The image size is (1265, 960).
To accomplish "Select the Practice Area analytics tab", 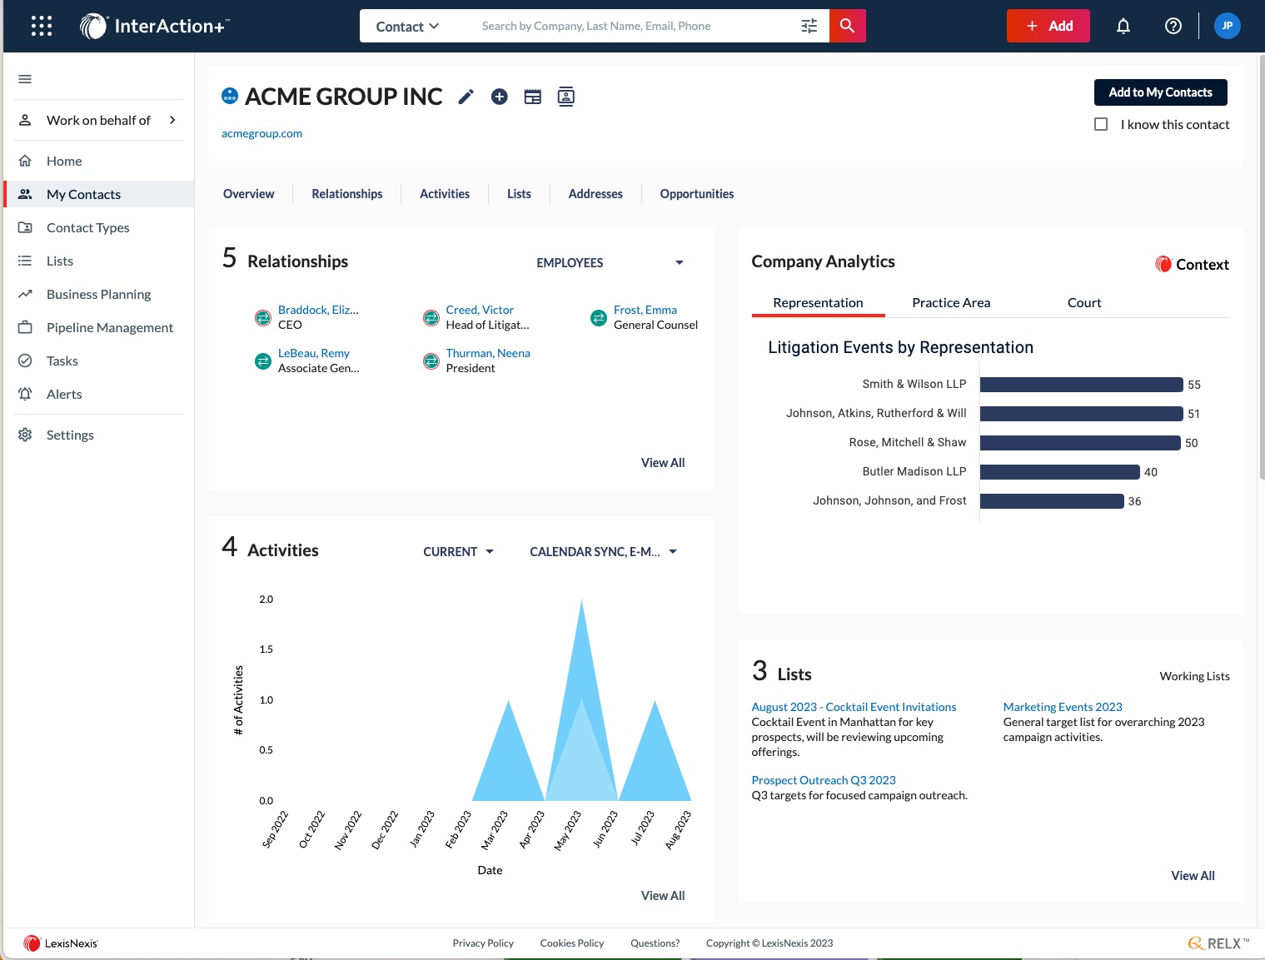I will click(x=951, y=303).
